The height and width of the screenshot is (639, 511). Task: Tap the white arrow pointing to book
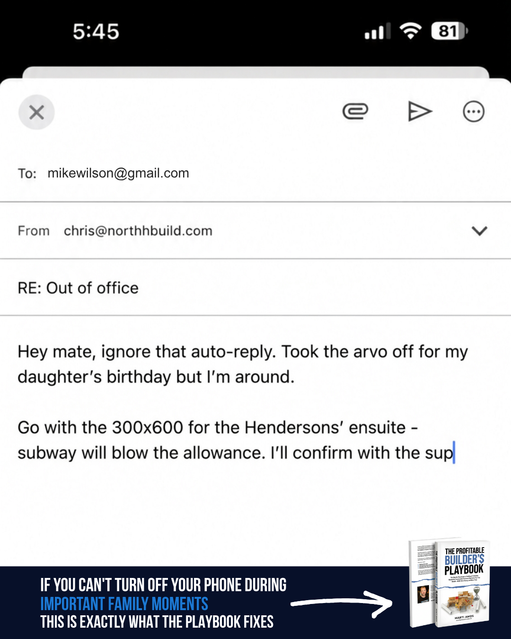(x=342, y=603)
